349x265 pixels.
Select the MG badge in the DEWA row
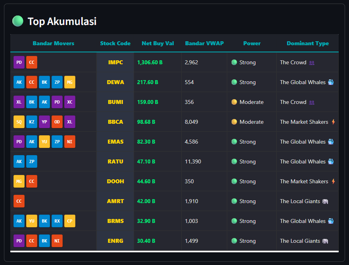pyautogui.click(x=70, y=82)
